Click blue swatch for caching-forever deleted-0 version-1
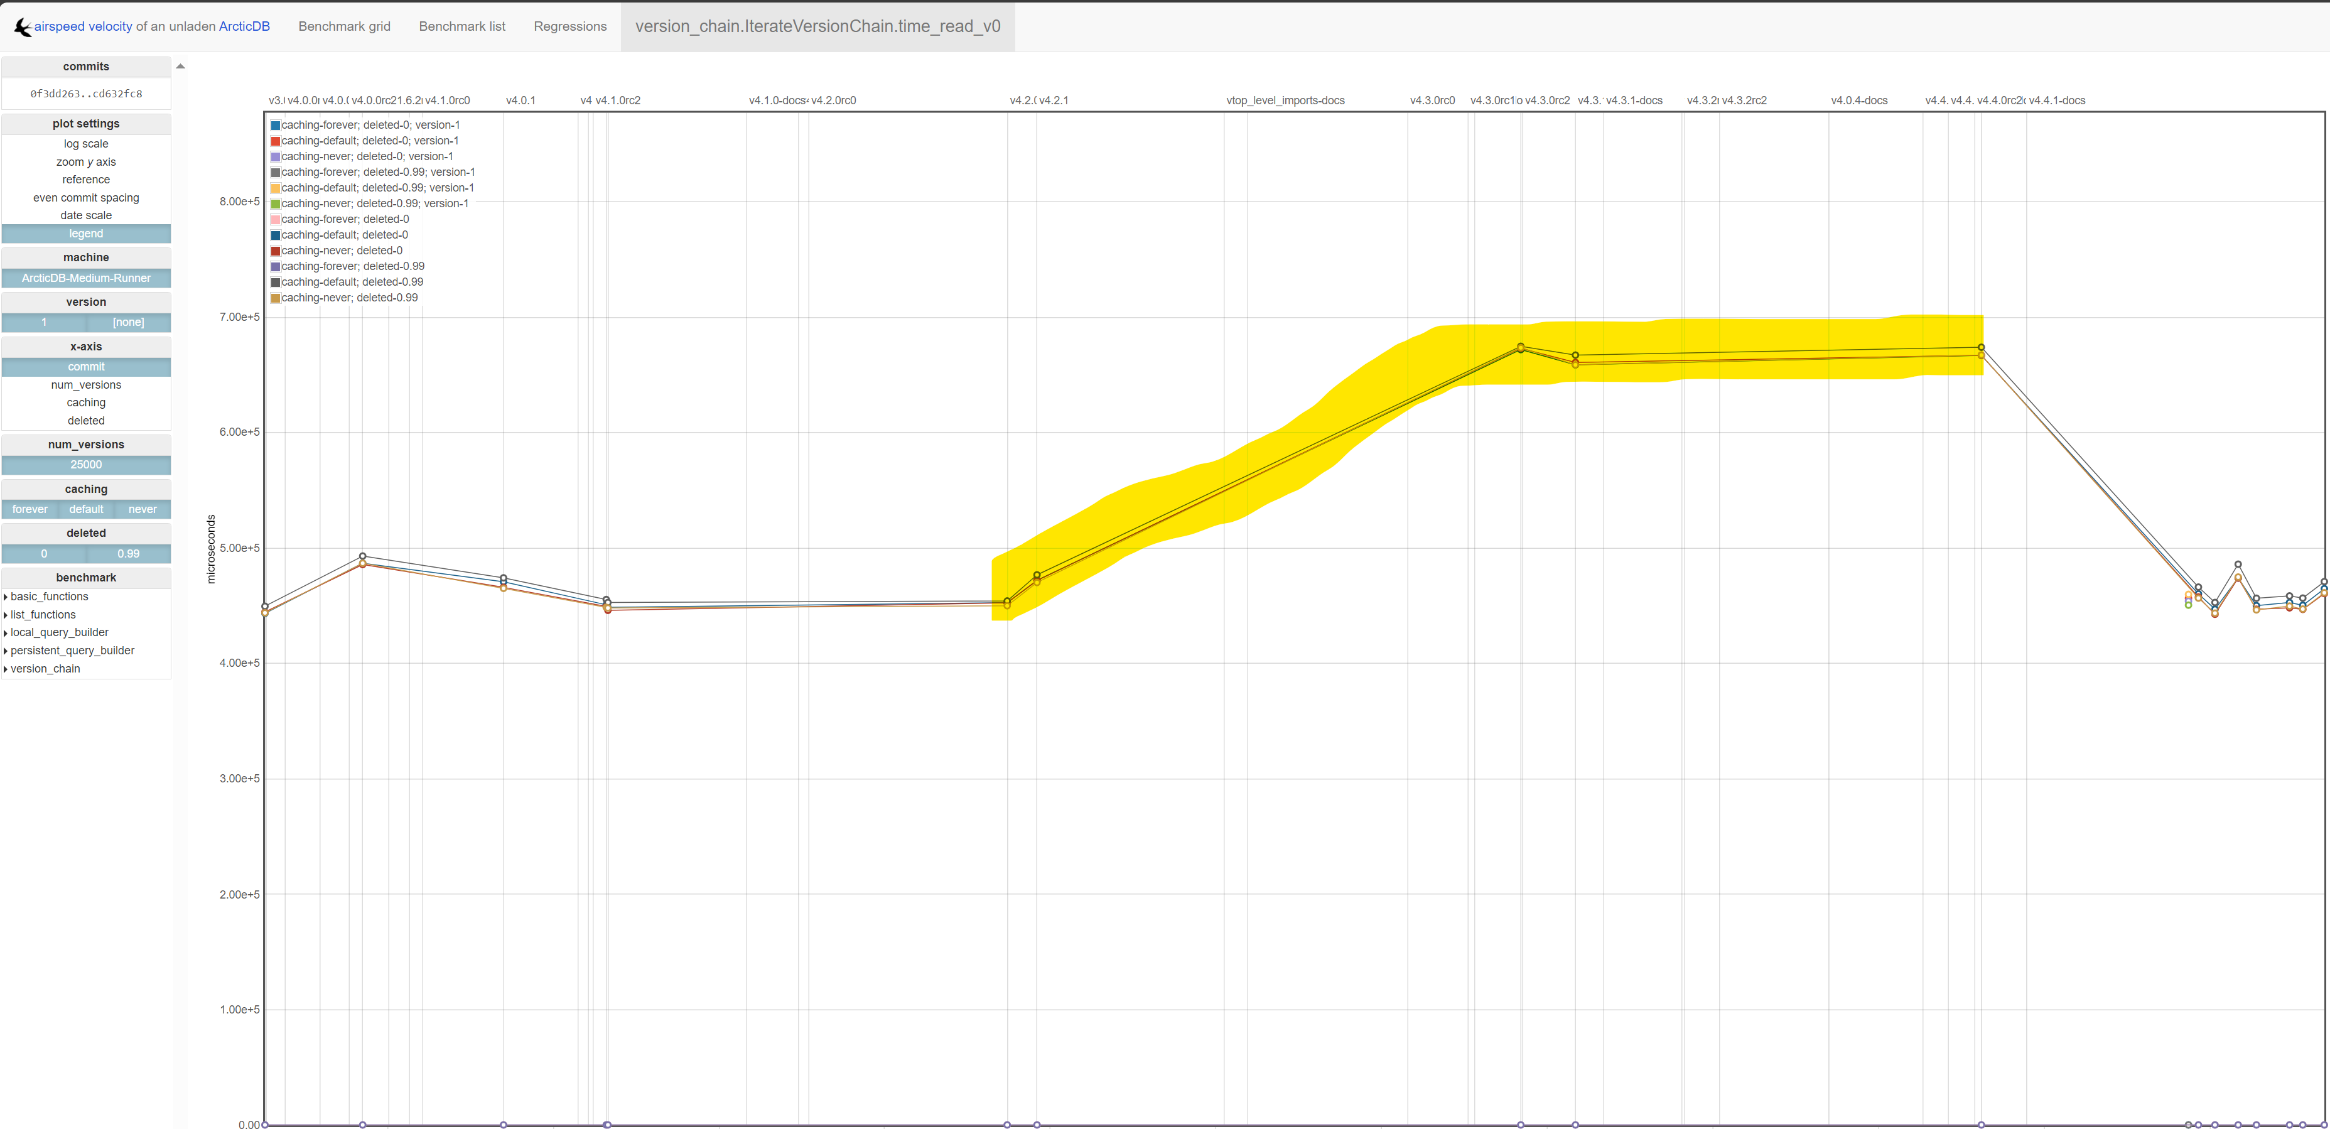The image size is (2330, 1129). (275, 126)
